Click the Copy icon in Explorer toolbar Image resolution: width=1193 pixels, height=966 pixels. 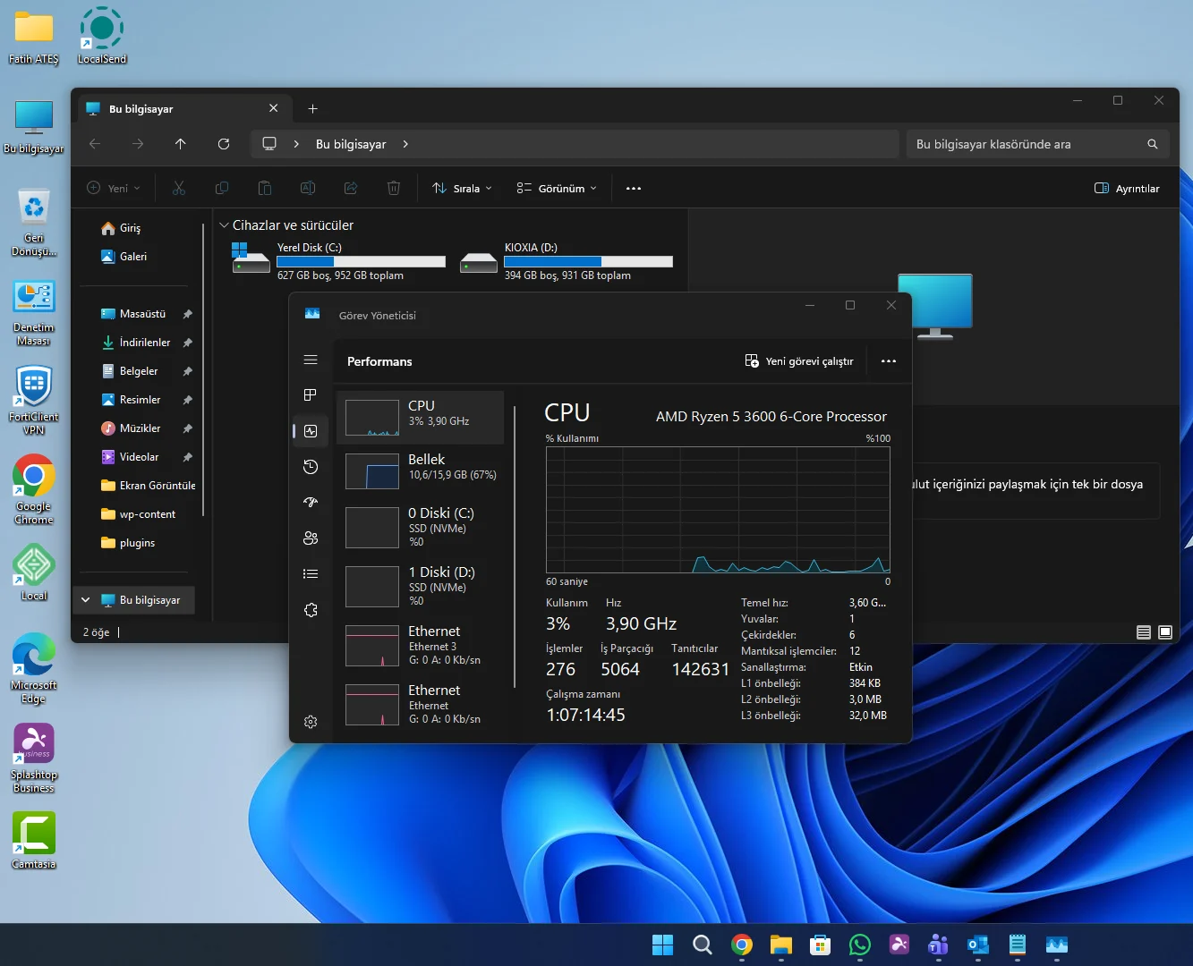(x=222, y=188)
